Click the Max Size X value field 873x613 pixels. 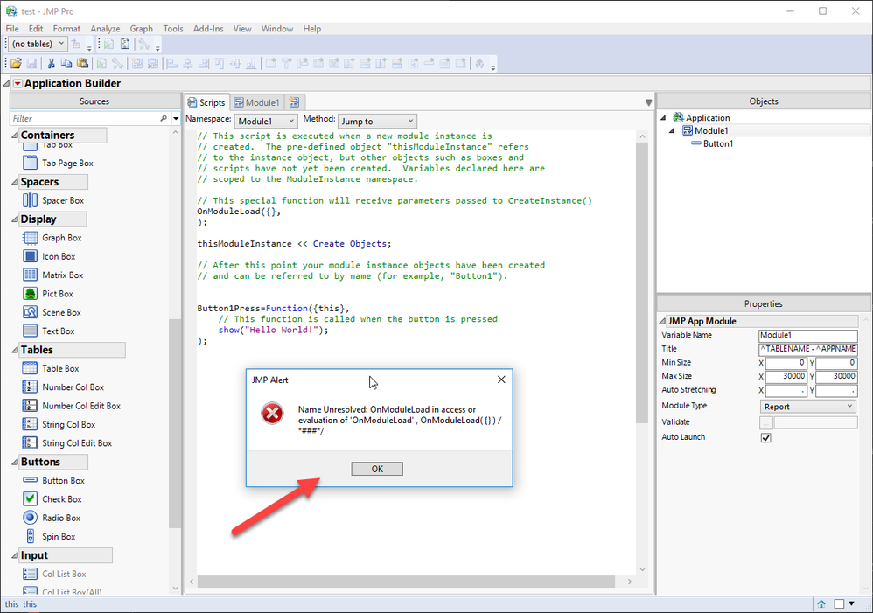786,376
